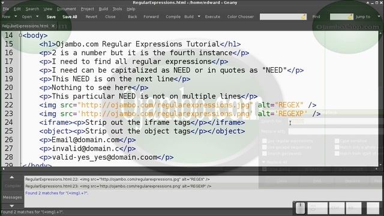Viewport: 384px width, 216px height.
Task: Click the h1 Ojambo.com Regular Expressions Tutorial line
Action: [x=140, y=44]
